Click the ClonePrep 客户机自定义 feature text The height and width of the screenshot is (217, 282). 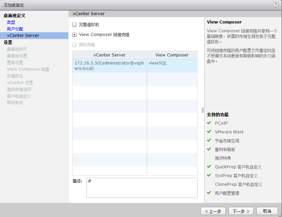(239, 184)
